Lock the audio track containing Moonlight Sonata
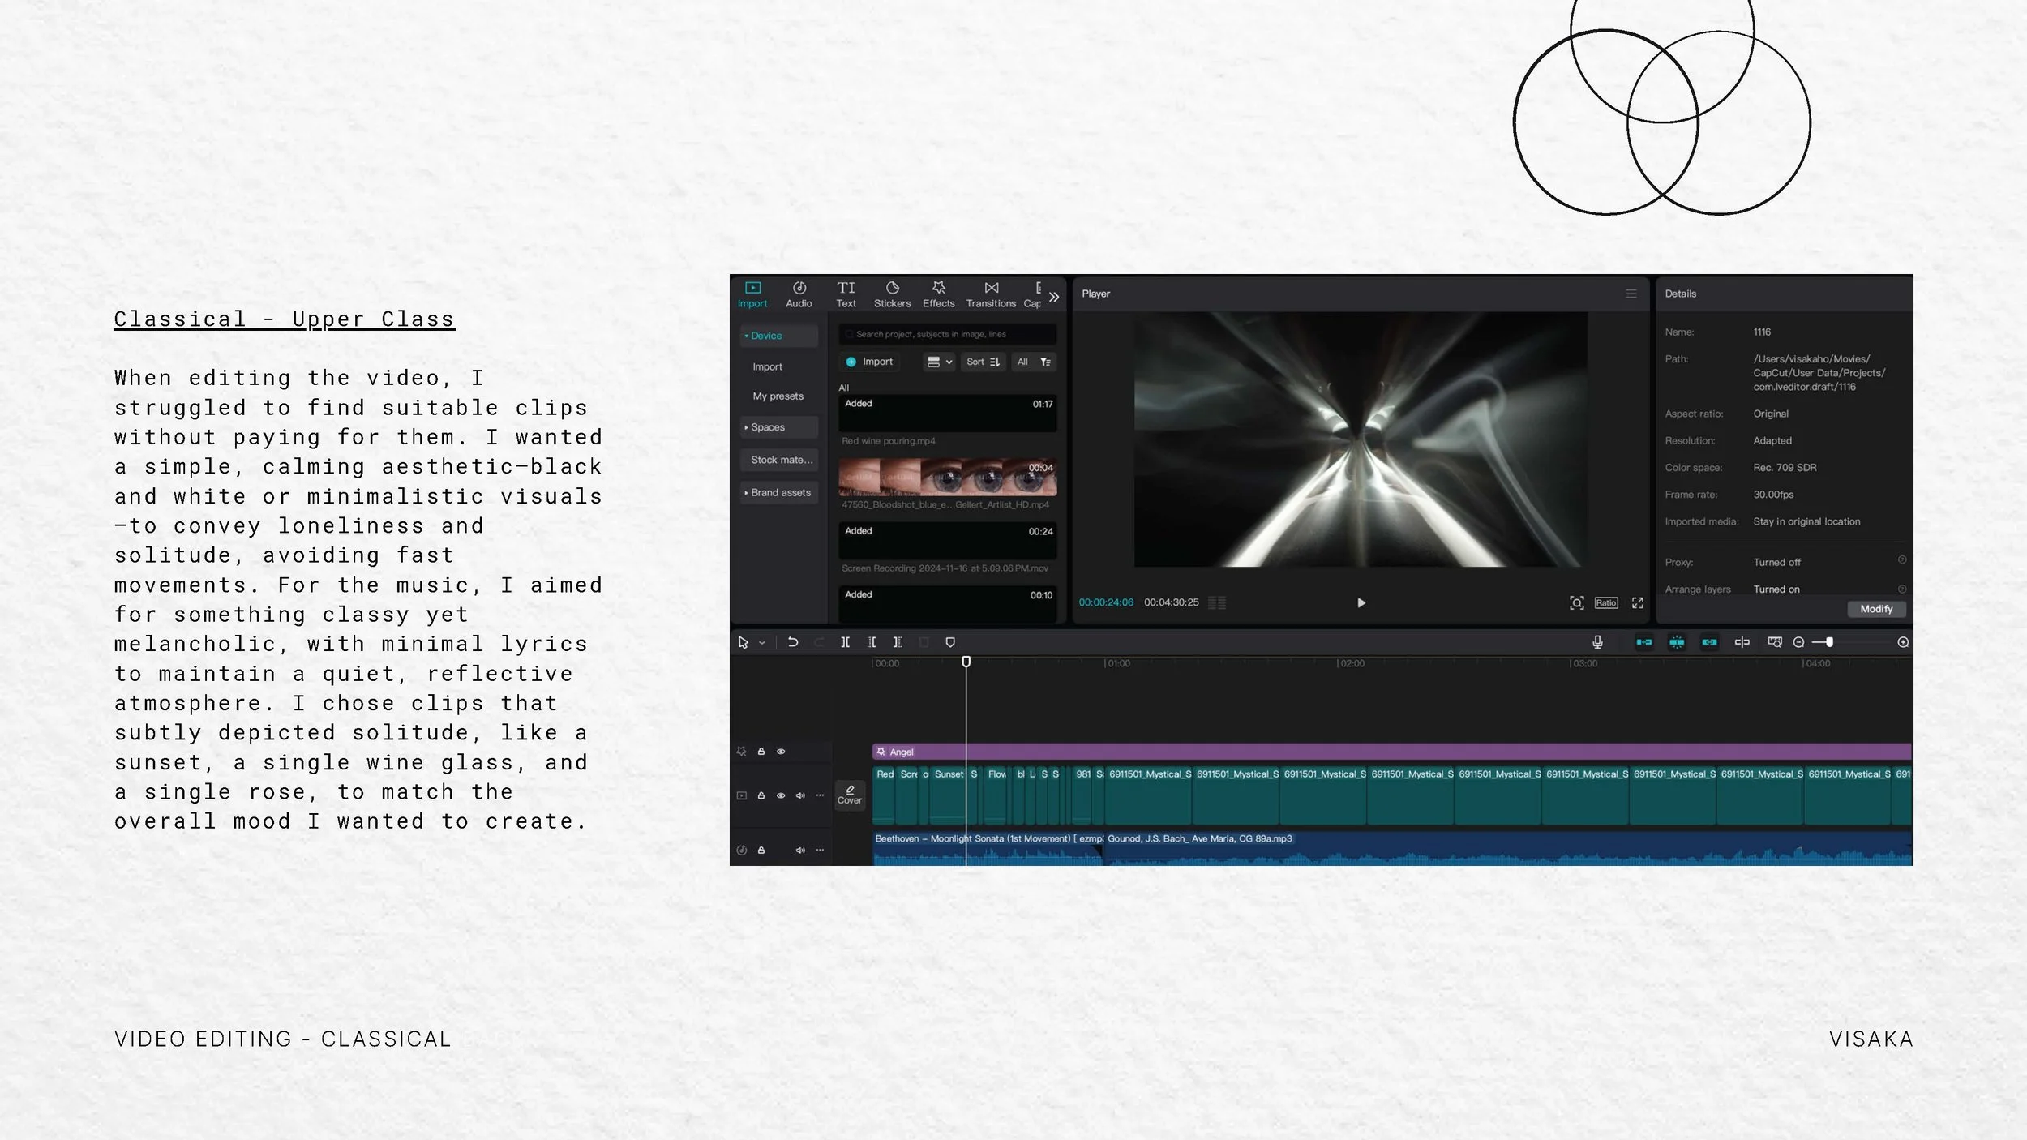2027x1140 pixels. click(761, 850)
